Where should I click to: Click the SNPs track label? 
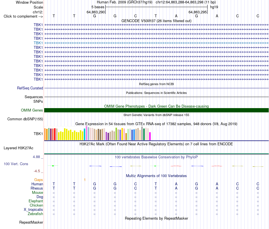tap(38, 101)
